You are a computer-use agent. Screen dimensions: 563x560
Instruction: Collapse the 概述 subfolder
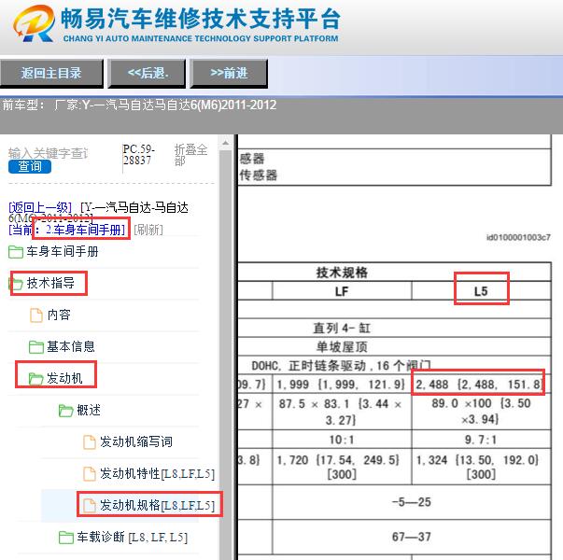coord(89,410)
